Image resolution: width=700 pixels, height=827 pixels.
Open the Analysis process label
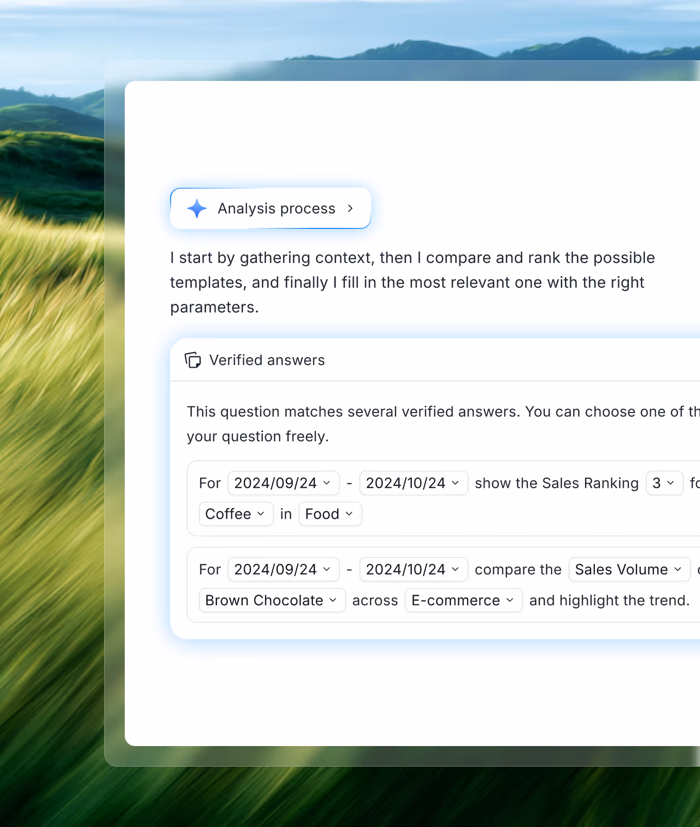click(x=276, y=209)
